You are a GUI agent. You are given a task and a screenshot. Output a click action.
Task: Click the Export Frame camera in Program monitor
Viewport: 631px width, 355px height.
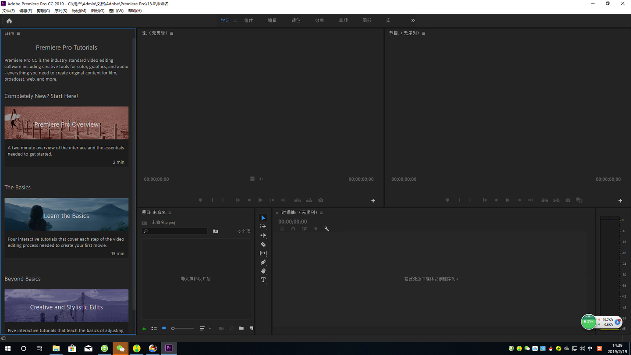click(568, 200)
